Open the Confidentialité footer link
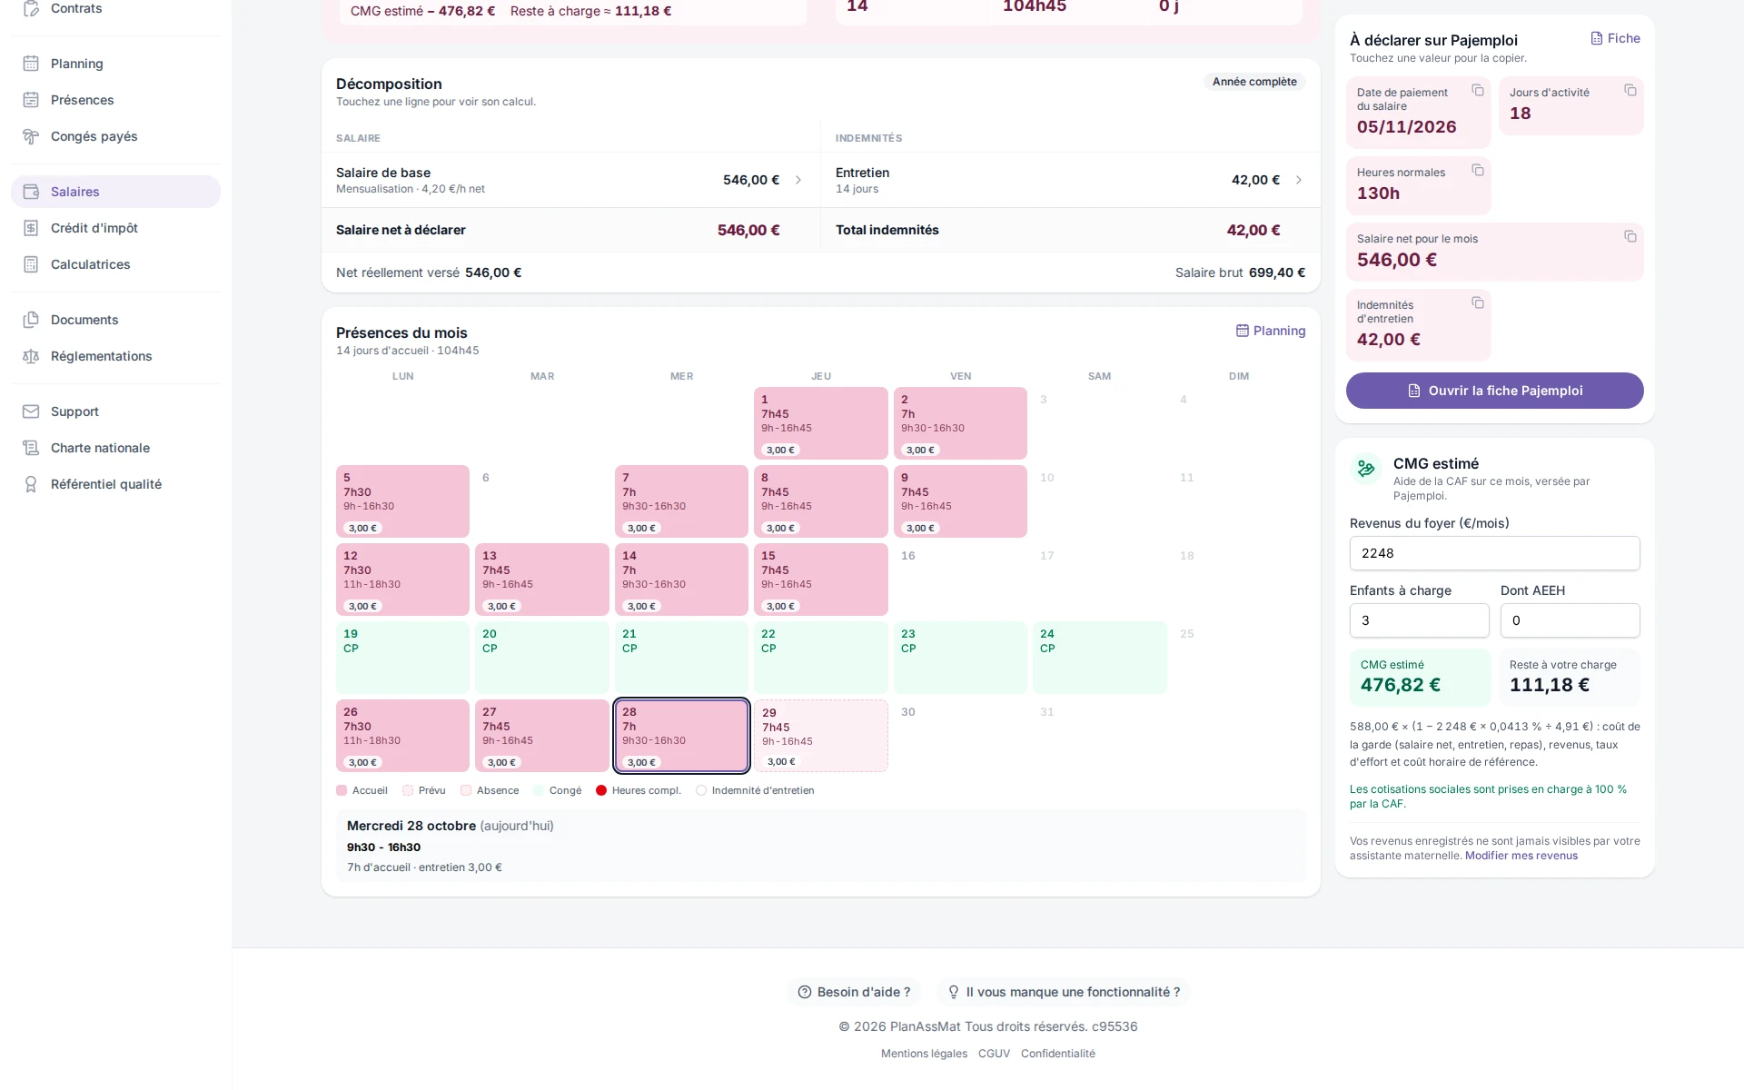The height and width of the screenshot is (1090, 1744). pyautogui.click(x=1057, y=1054)
